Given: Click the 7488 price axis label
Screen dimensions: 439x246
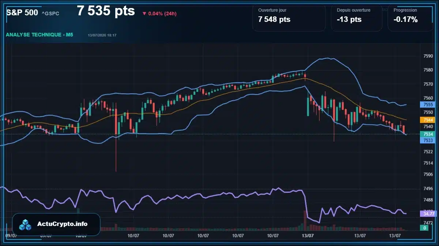Looking at the screenshot, I should tap(428, 200).
